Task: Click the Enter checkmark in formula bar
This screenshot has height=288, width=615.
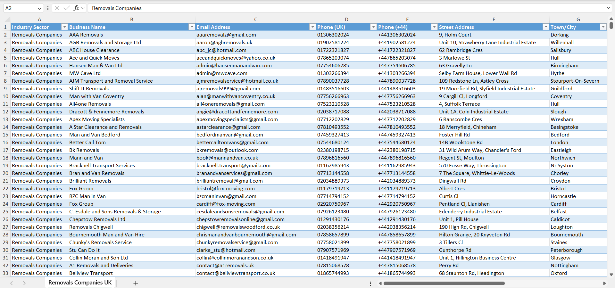Action: [66, 8]
